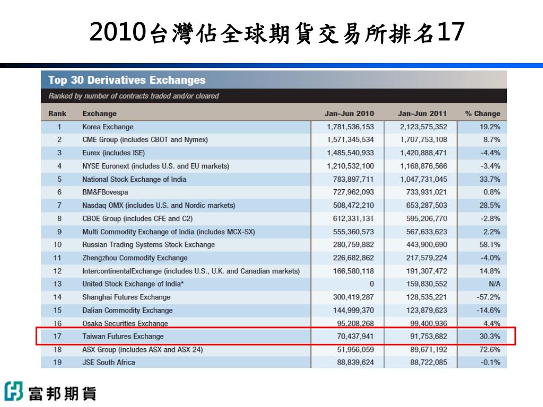543x407 pixels.
Task: Select 'BM&FBovespa' exchange name
Action: (x=105, y=192)
